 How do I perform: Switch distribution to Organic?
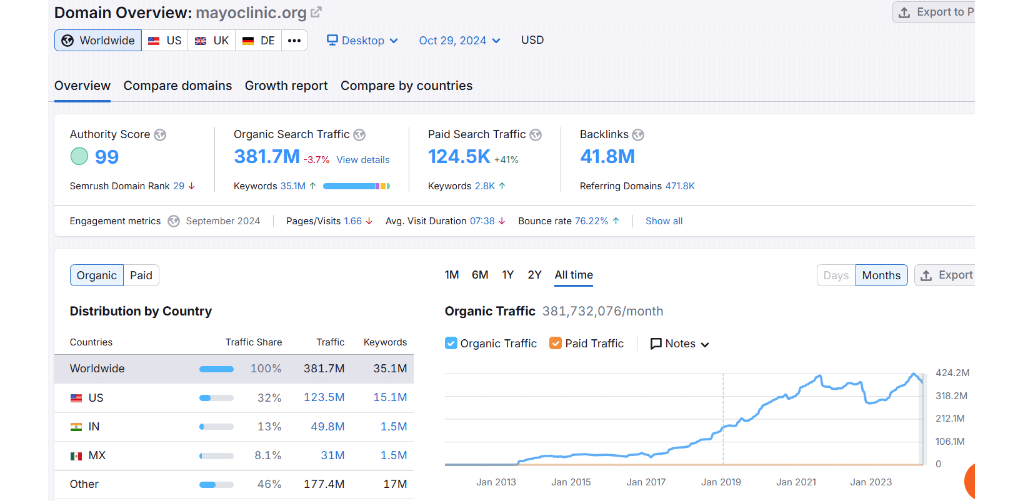pyautogui.click(x=97, y=275)
